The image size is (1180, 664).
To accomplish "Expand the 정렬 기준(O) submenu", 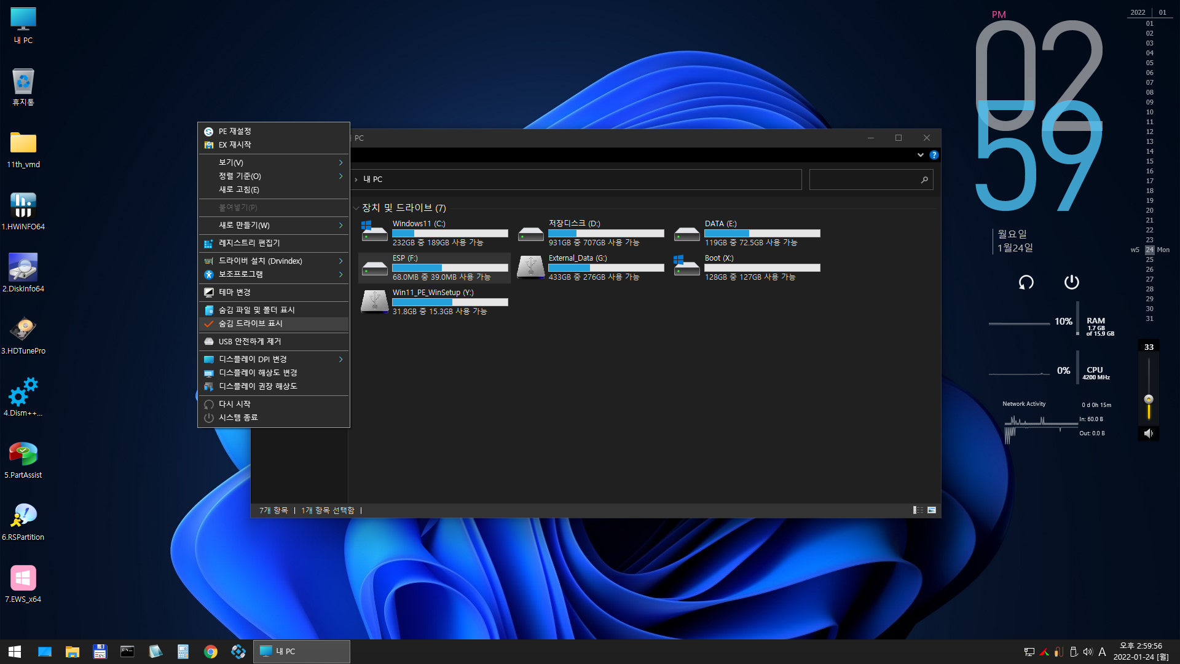I will [x=274, y=176].
